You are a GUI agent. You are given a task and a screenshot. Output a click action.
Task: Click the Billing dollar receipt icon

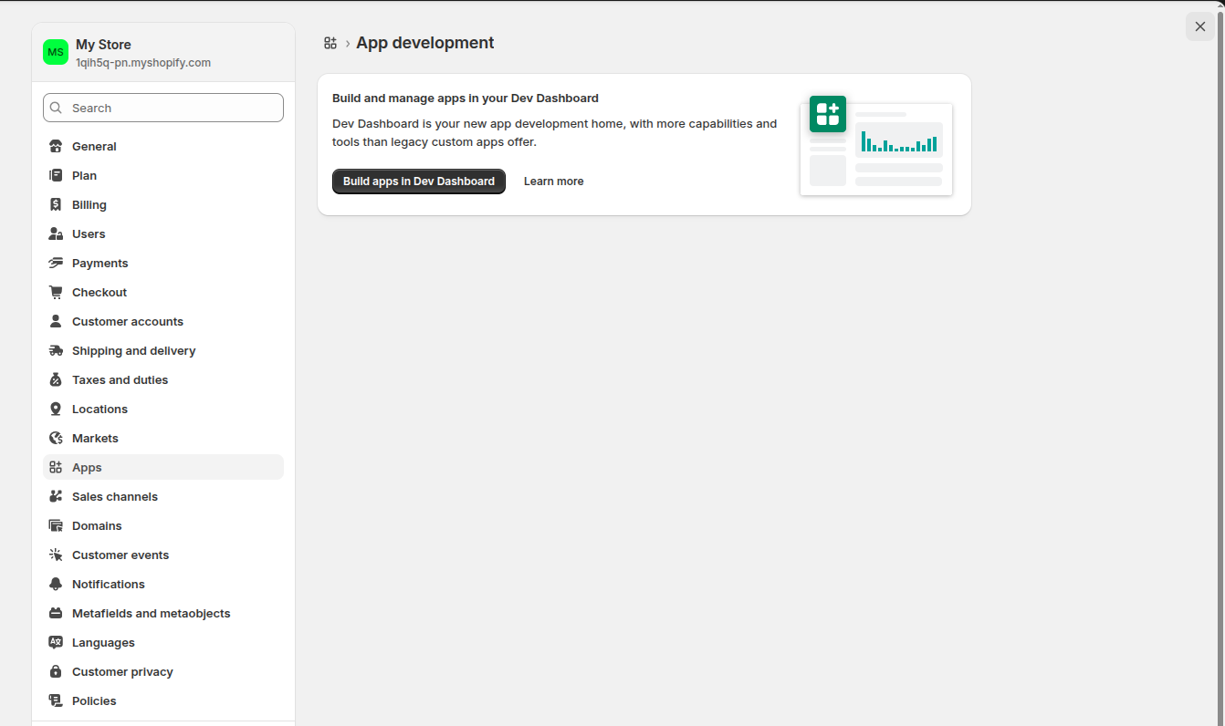56,204
